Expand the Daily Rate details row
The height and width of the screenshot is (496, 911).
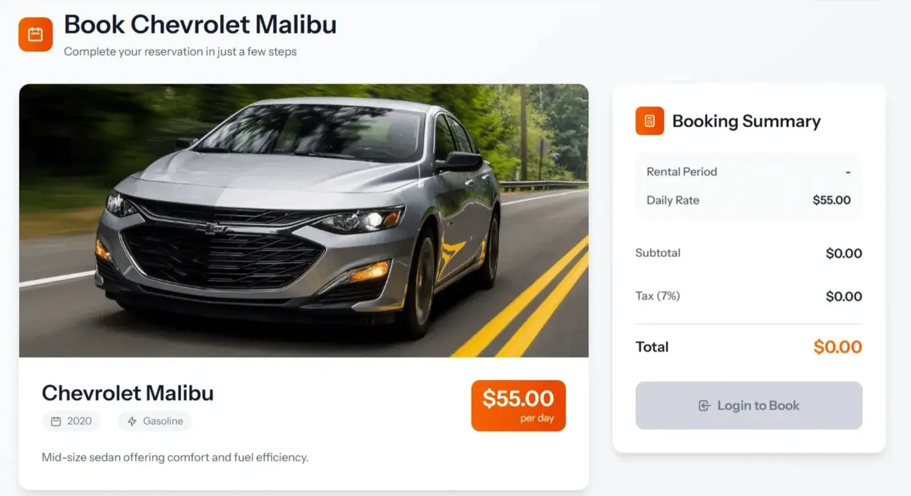click(x=748, y=200)
